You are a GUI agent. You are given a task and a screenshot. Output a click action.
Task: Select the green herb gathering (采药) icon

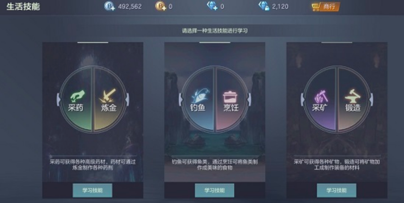coord(77,96)
